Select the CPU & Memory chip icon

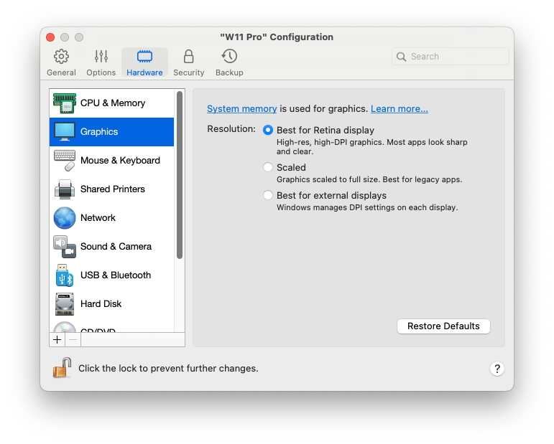pyautogui.click(x=65, y=103)
